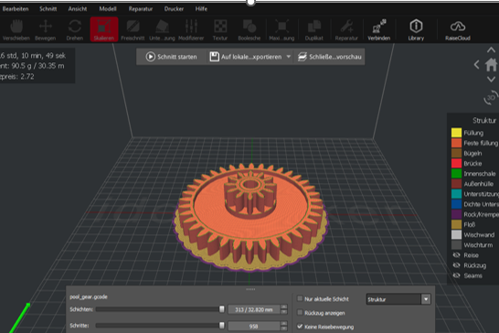Open the Ansicht menu
499x333 pixels.
pyautogui.click(x=78, y=9)
